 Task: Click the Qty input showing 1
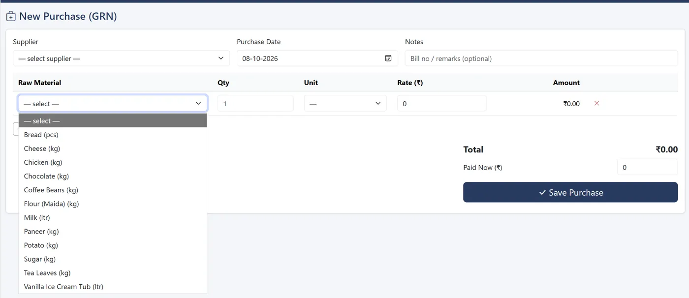tap(255, 103)
